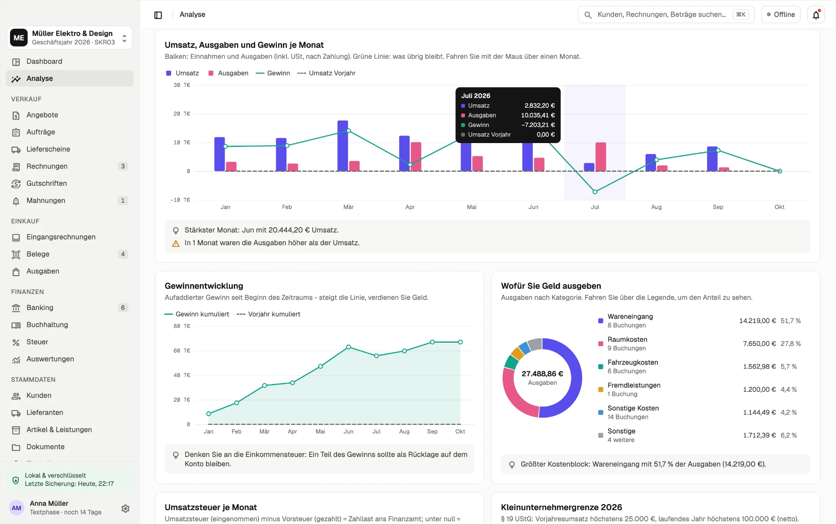
Task: Open settings gear next to Anna Müller
Action: tap(125, 508)
